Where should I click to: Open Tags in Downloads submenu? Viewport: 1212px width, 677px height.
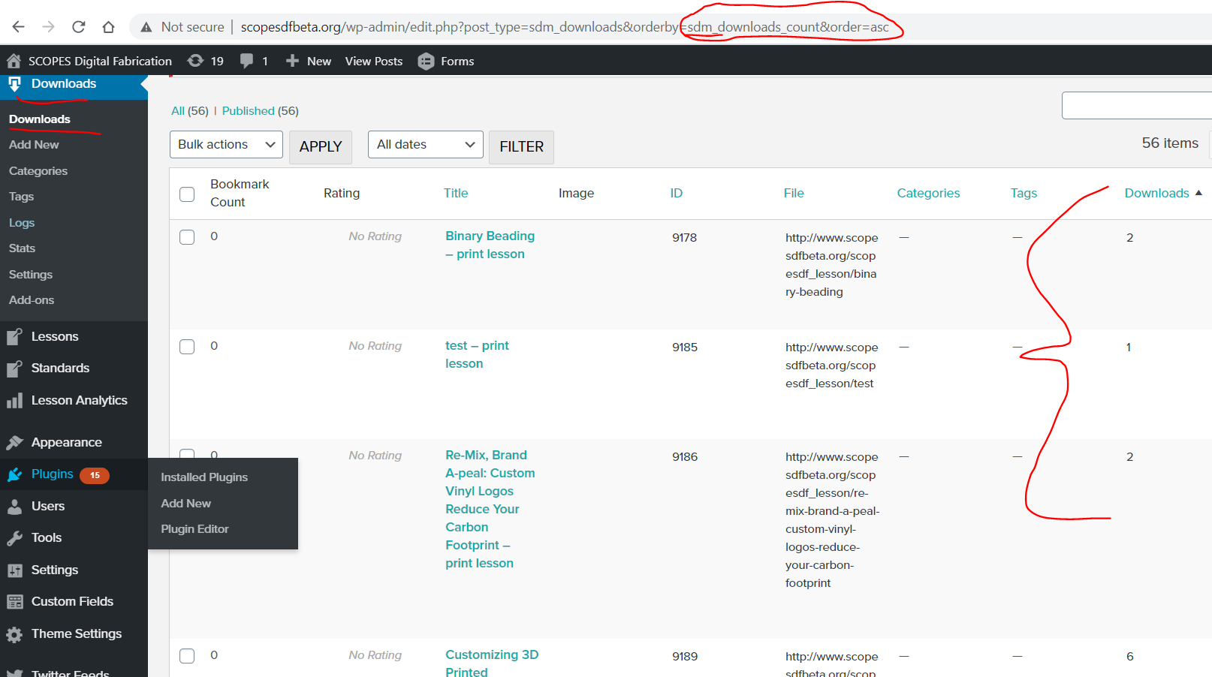click(21, 197)
